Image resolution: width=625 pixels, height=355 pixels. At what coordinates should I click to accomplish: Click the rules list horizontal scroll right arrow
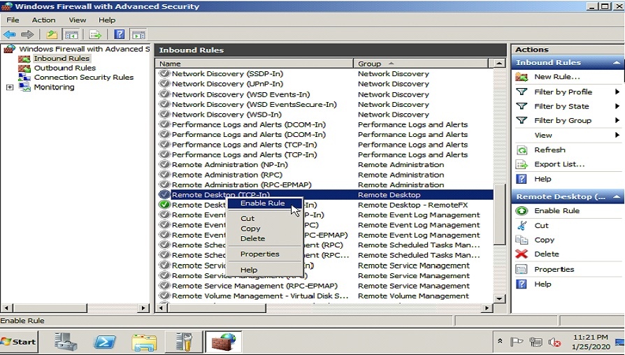487,308
